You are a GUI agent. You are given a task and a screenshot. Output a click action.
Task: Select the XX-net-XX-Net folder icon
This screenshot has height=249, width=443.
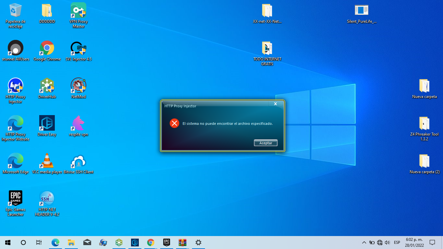(267, 14)
